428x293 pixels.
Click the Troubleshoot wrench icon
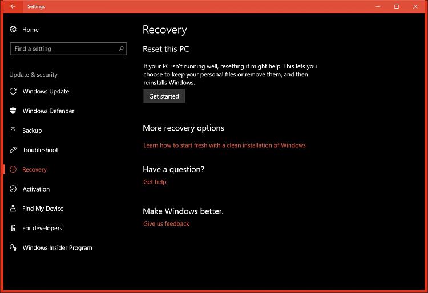[x=13, y=150]
